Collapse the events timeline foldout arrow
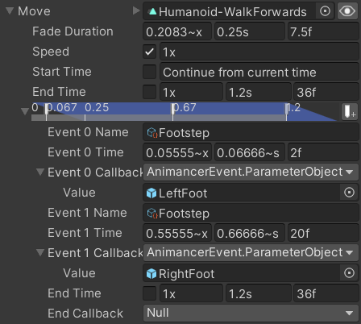The image size is (361, 324). click(25, 111)
